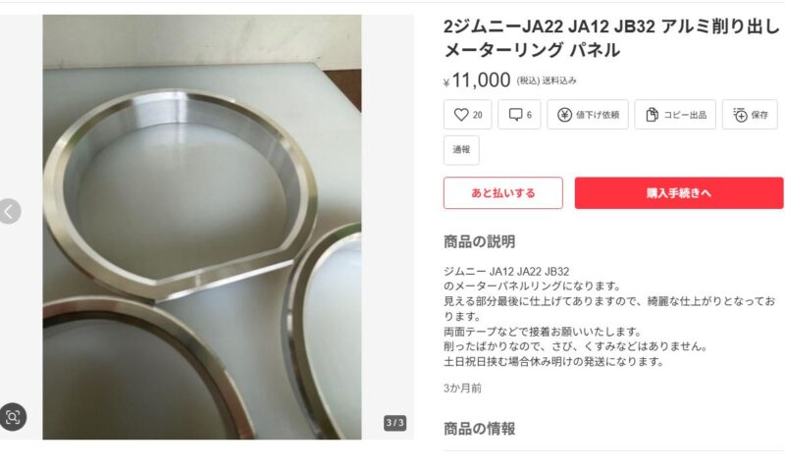The width and height of the screenshot is (785, 469).
Task: Click the 商品の説明 section heading
Action: pos(479,241)
